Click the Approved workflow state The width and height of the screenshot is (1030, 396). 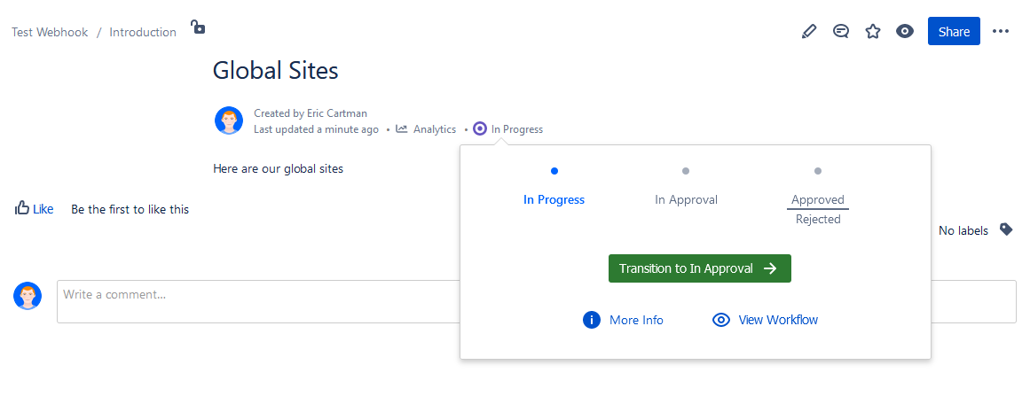(x=817, y=199)
